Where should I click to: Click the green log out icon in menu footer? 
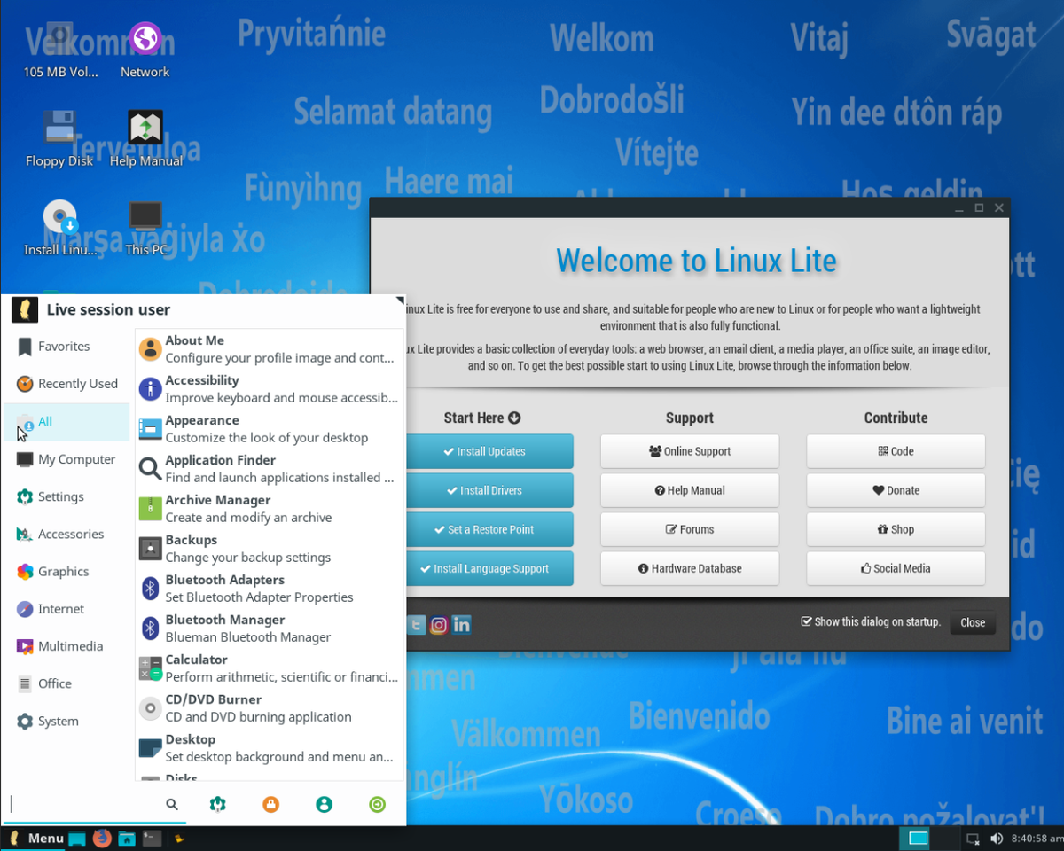pyautogui.click(x=377, y=804)
